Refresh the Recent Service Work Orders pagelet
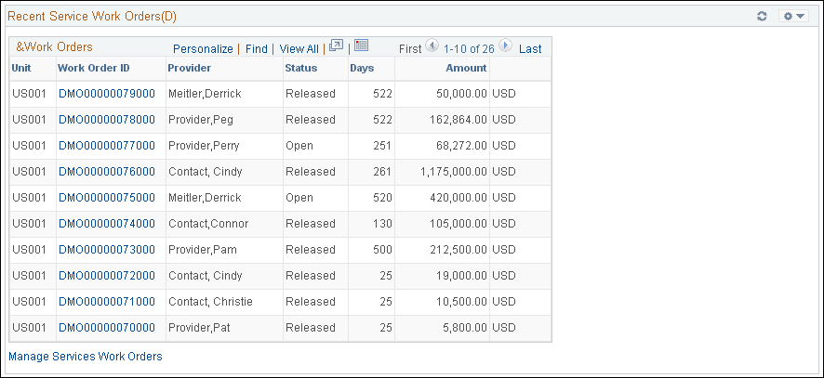Viewport: 824px width, 378px height. pos(762,17)
